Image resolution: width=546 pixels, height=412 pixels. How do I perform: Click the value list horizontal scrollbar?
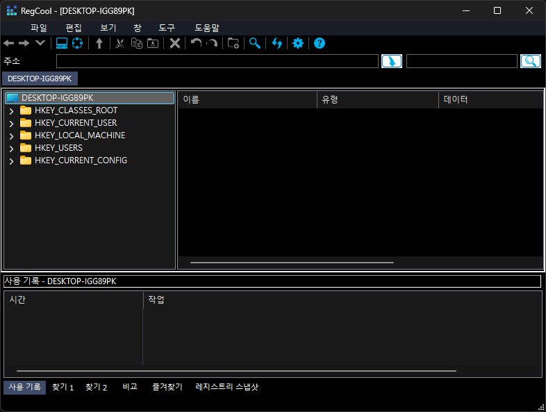pyautogui.click(x=292, y=263)
